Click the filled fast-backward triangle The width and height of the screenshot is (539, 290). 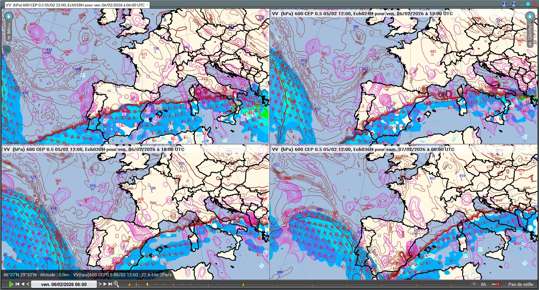click(x=23, y=284)
